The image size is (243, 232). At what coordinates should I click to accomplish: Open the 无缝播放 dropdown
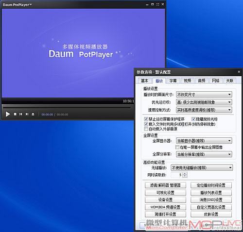click(x=202, y=168)
